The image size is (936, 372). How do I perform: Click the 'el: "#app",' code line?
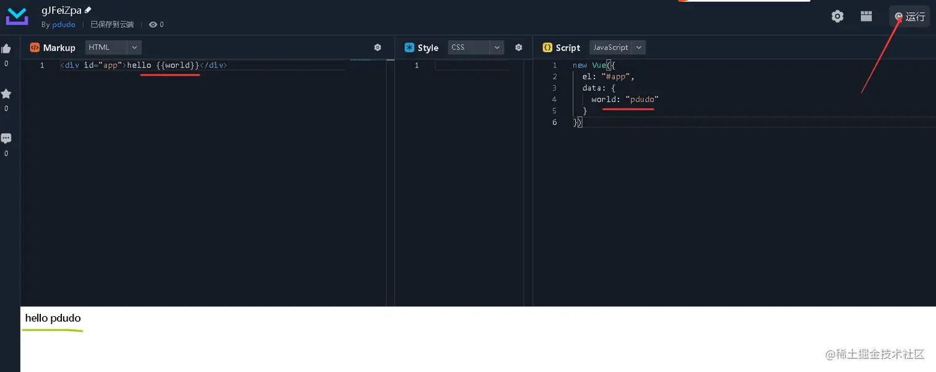(x=609, y=77)
